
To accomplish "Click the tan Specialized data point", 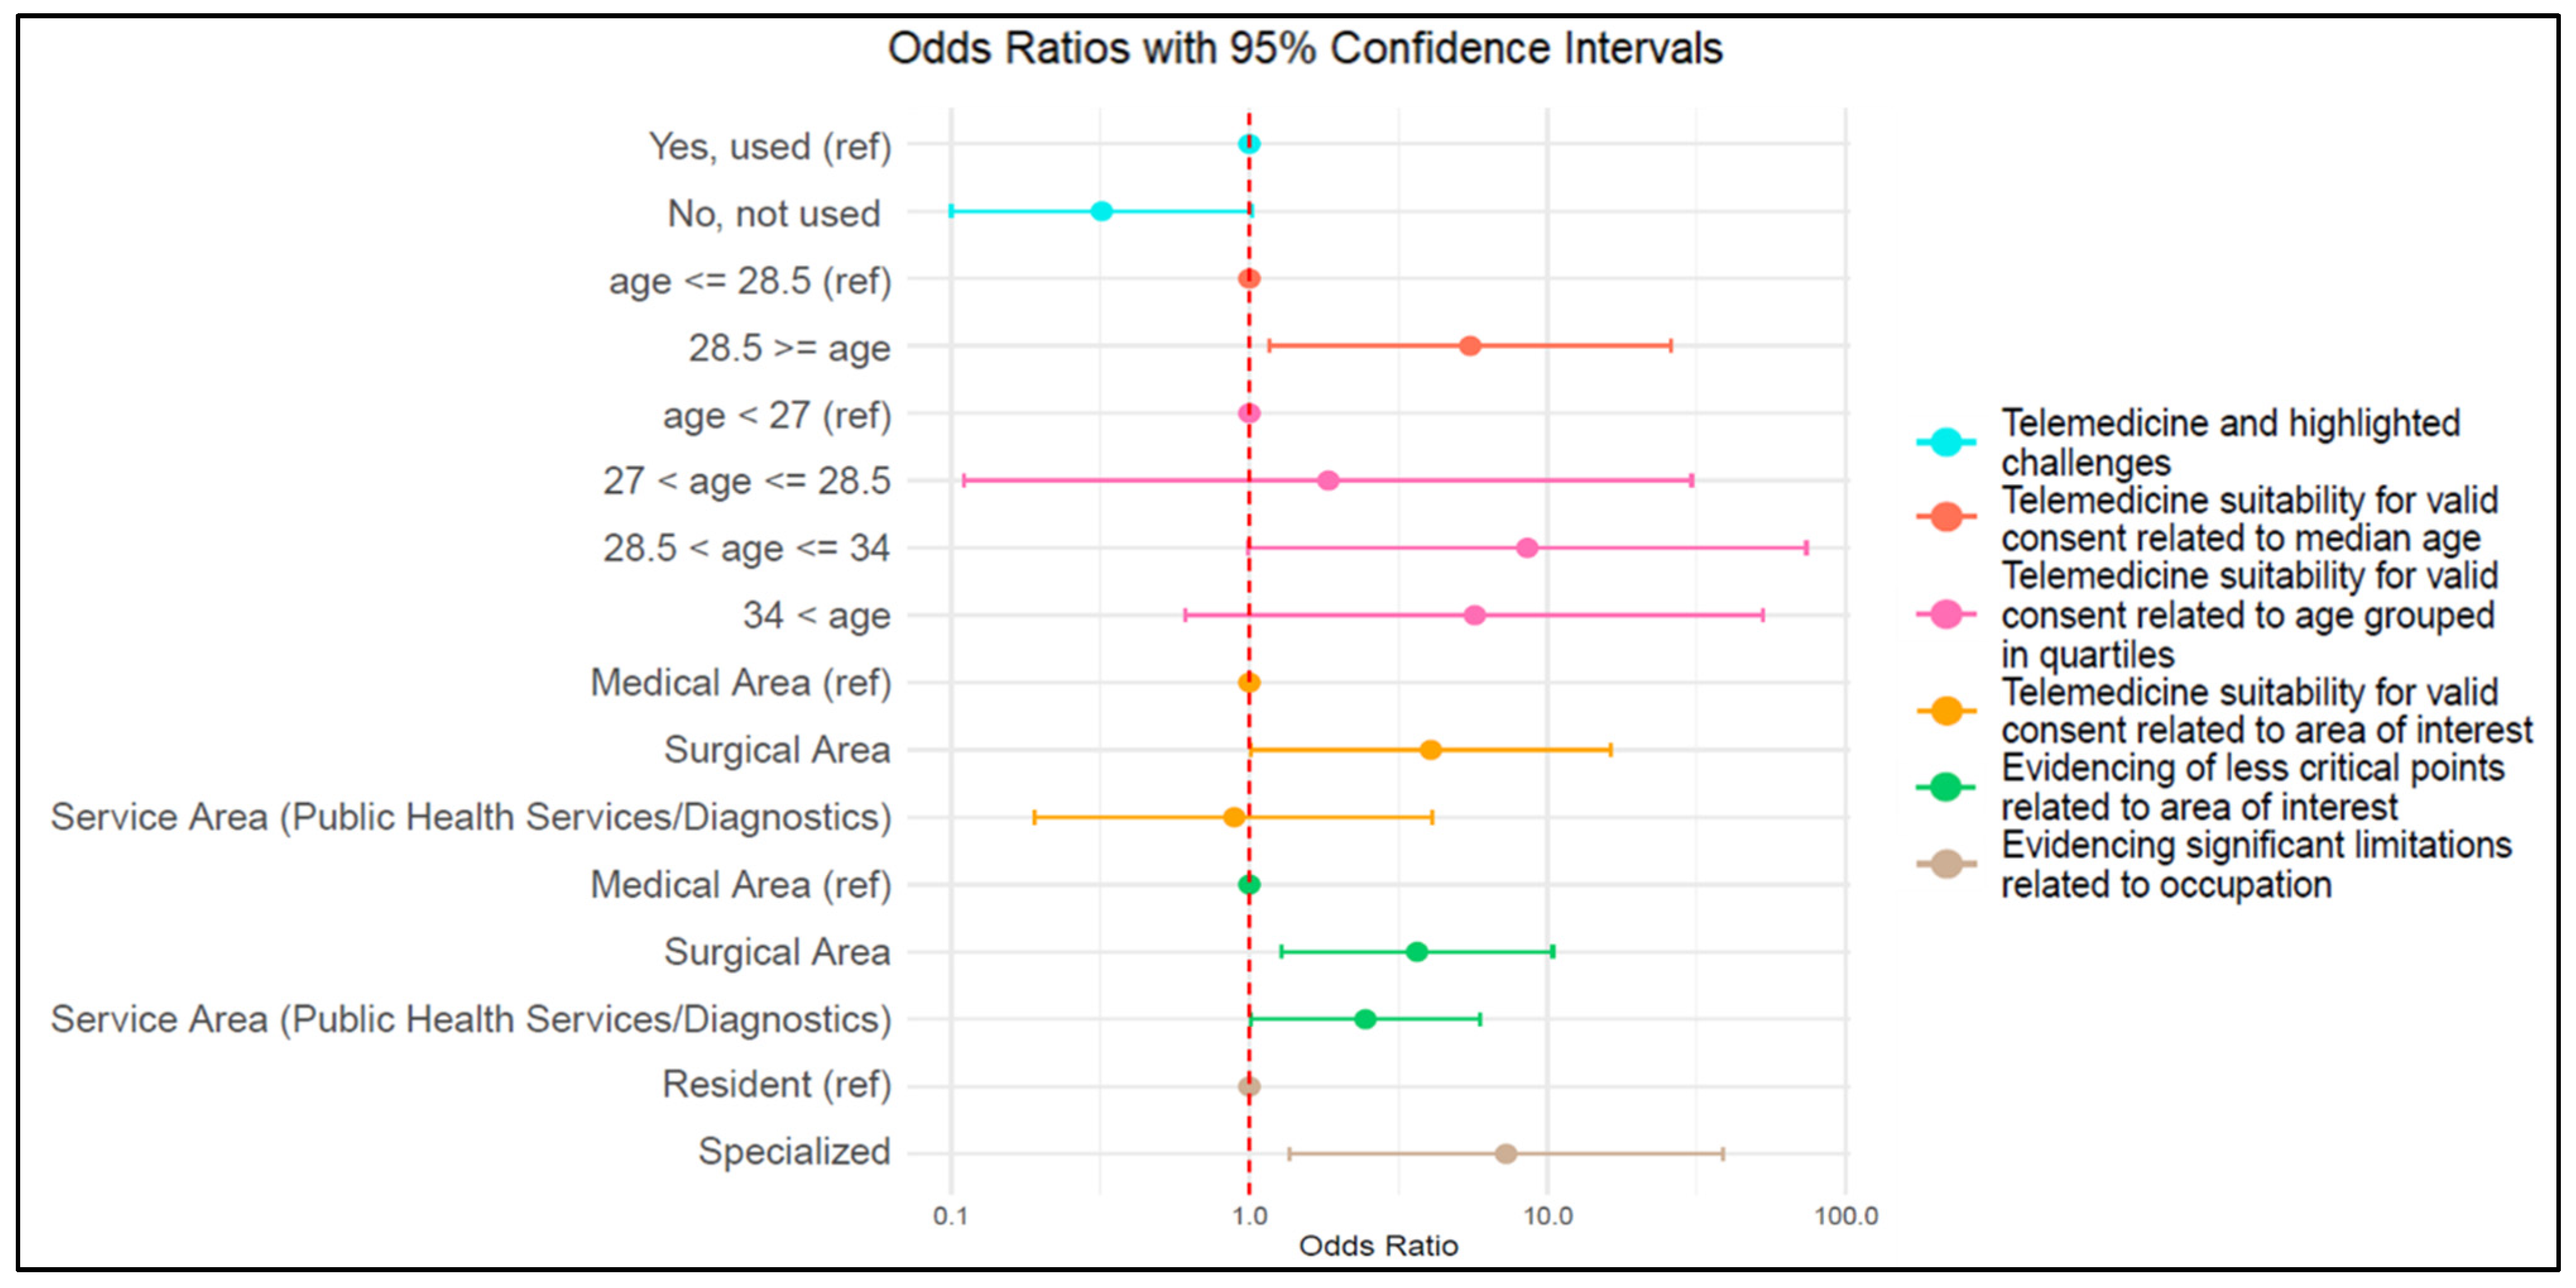I will click(1506, 1154).
